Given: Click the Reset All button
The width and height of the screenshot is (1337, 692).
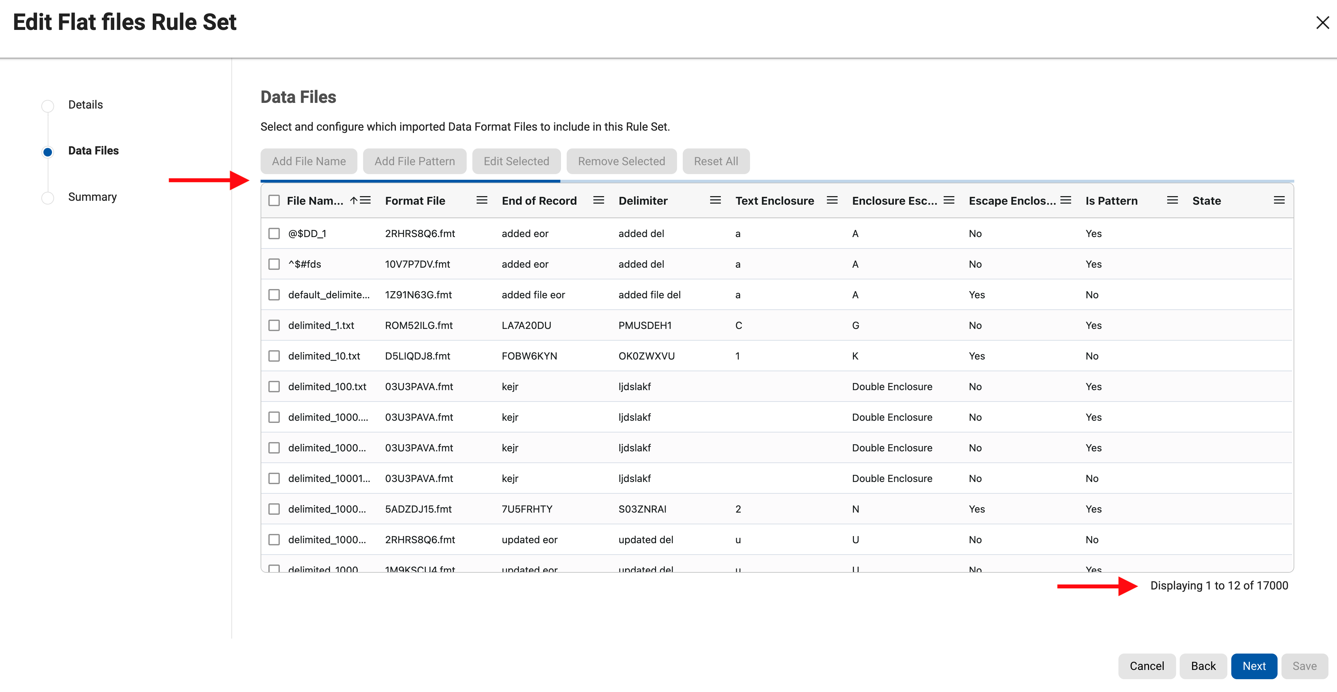Looking at the screenshot, I should tap(716, 161).
